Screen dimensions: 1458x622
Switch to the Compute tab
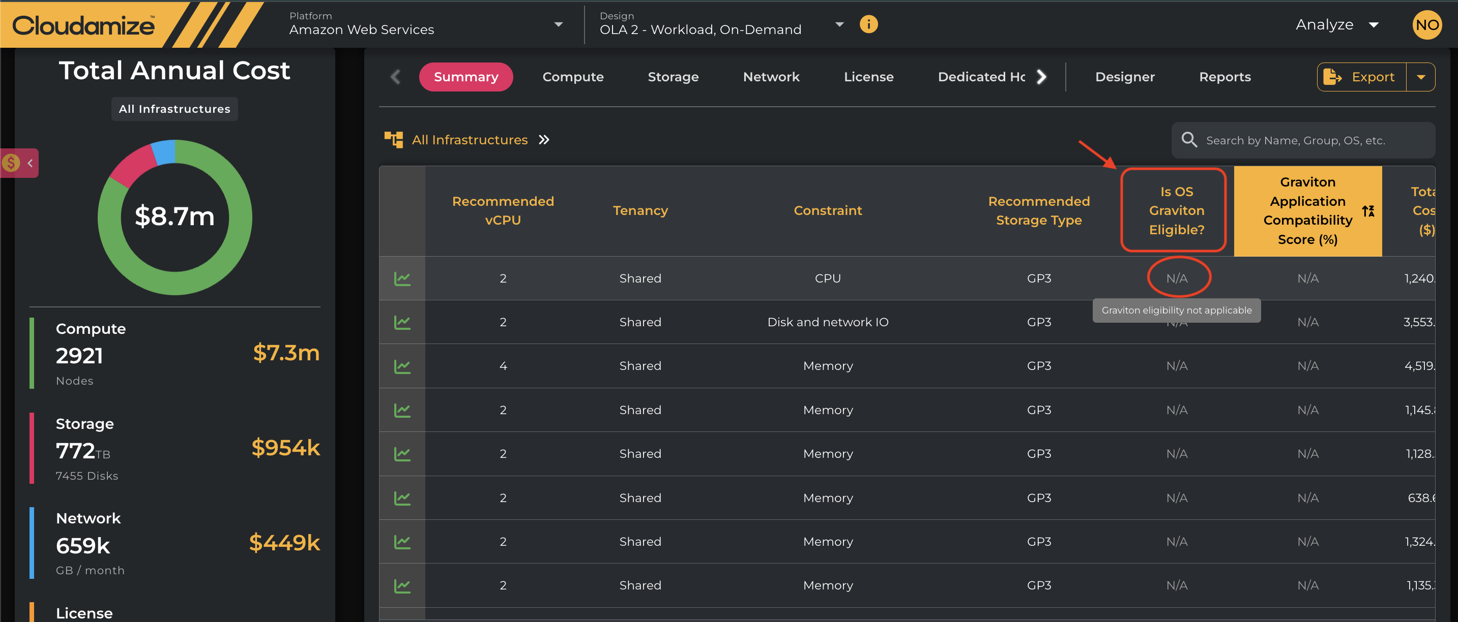(573, 77)
